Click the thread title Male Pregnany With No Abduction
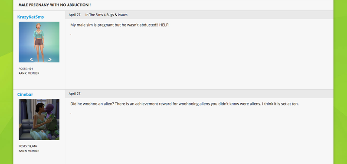The image size is (347, 164). coord(55,5)
